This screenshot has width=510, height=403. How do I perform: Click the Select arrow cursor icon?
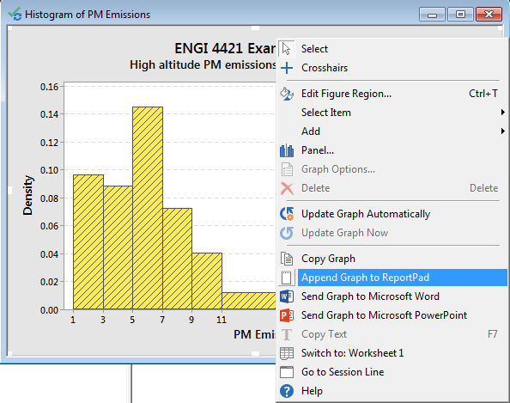coord(286,49)
